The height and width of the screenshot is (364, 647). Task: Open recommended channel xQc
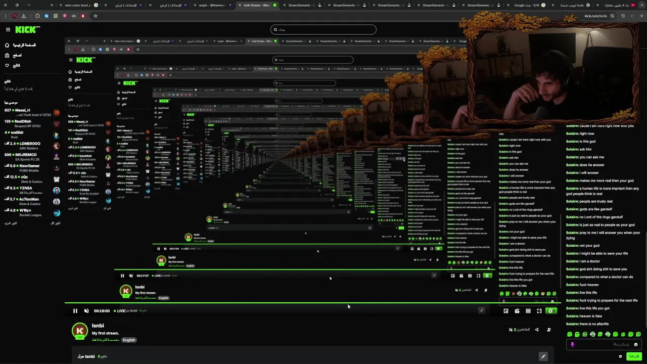tap(32, 179)
